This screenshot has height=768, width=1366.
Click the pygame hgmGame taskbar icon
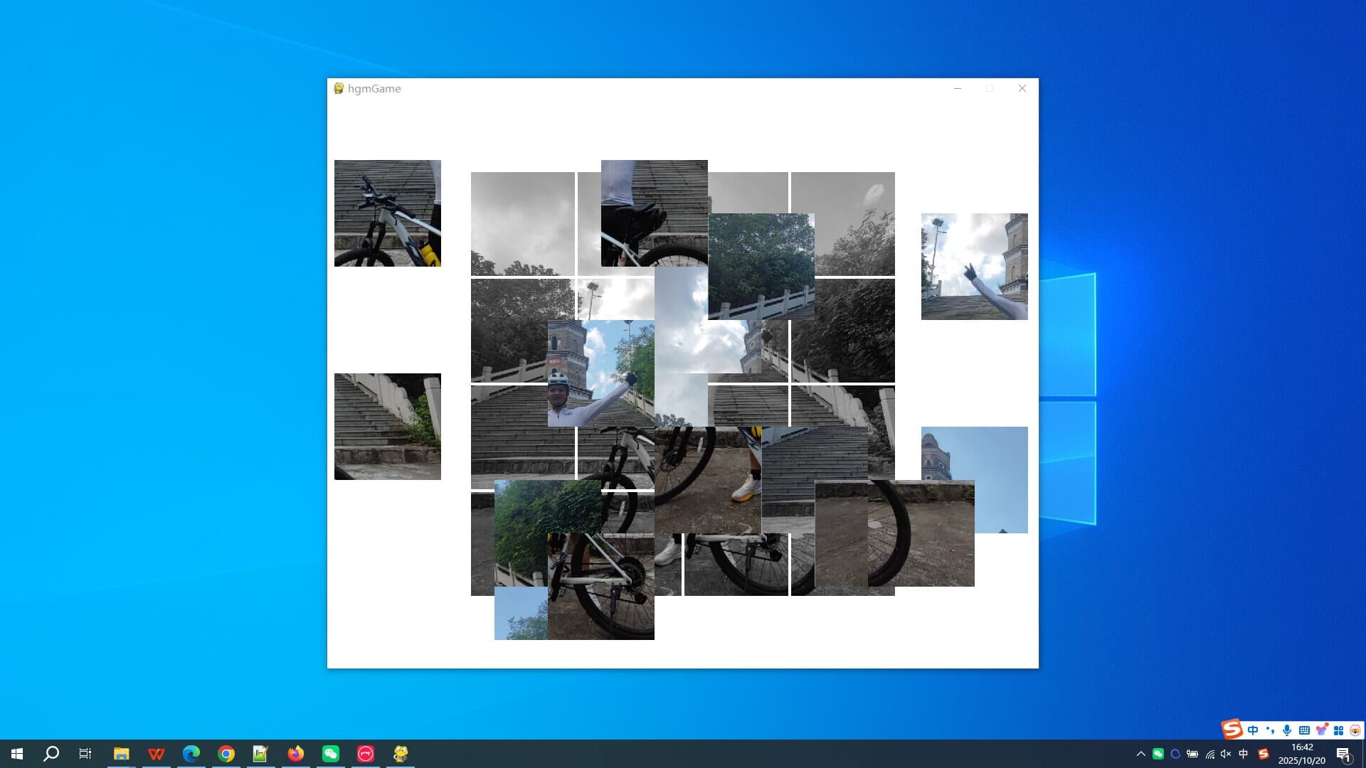(x=401, y=754)
